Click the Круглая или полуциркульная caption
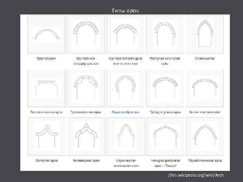243x182 pixels. (86, 61)
